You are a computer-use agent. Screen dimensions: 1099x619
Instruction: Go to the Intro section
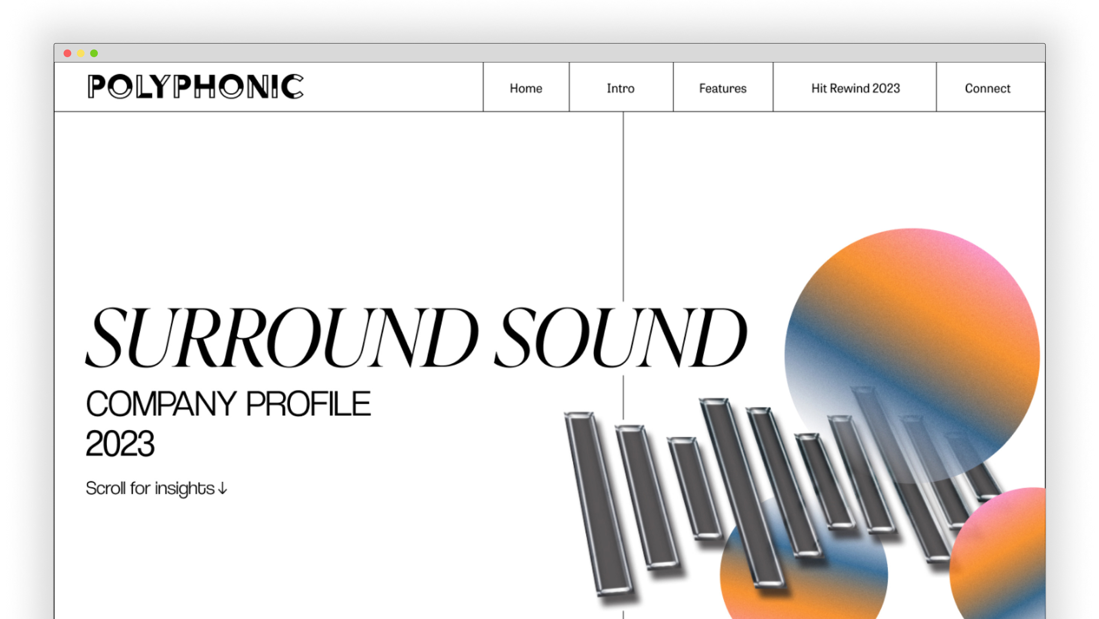pyautogui.click(x=620, y=88)
